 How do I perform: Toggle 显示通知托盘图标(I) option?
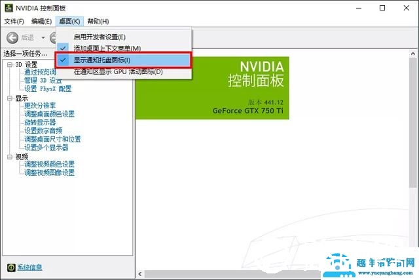click(124, 60)
